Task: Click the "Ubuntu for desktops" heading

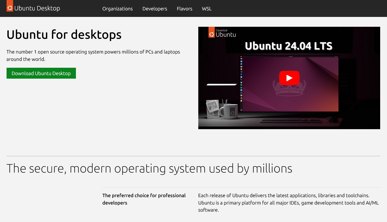Action: [x=64, y=35]
